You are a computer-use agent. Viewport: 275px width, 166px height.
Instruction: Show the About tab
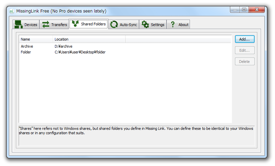tap(178, 24)
